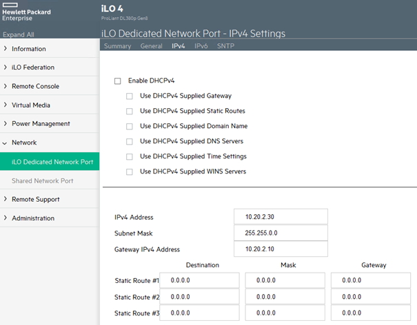Check Use DHCPv4 Supplied DNS Servers
417x325 pixels.
130,141
